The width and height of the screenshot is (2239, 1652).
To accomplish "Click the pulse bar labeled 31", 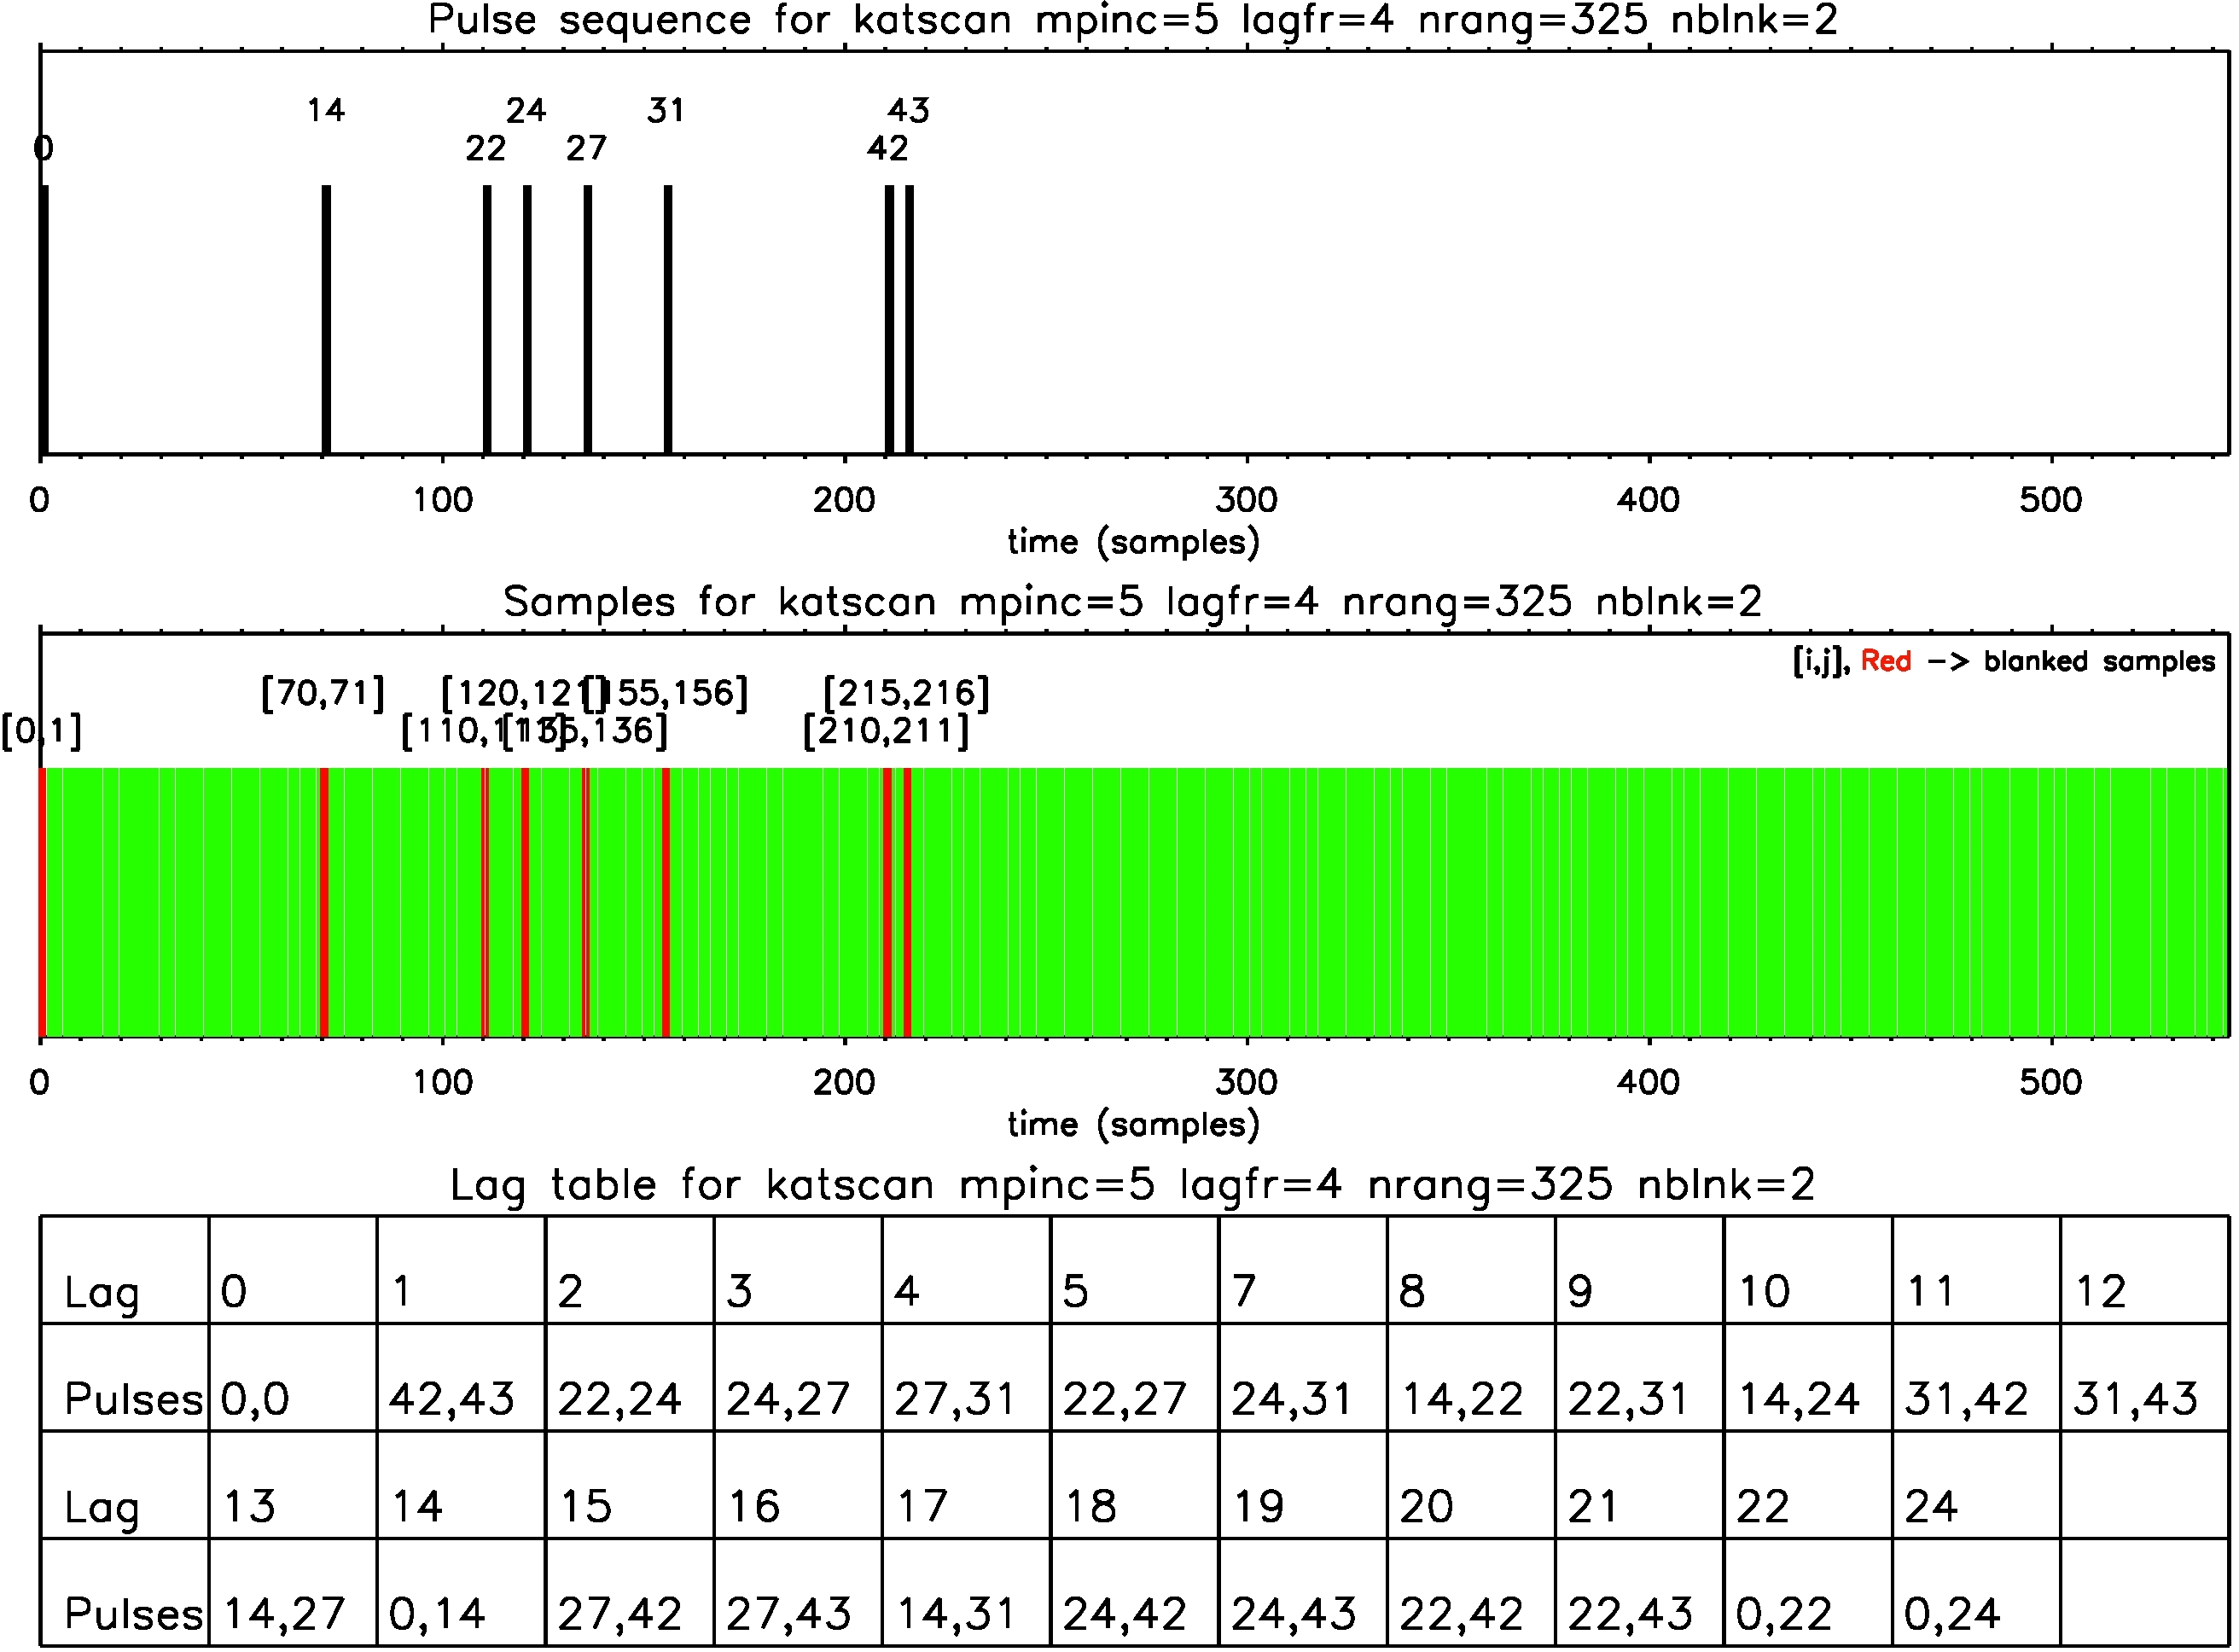I will pos(668,320).
